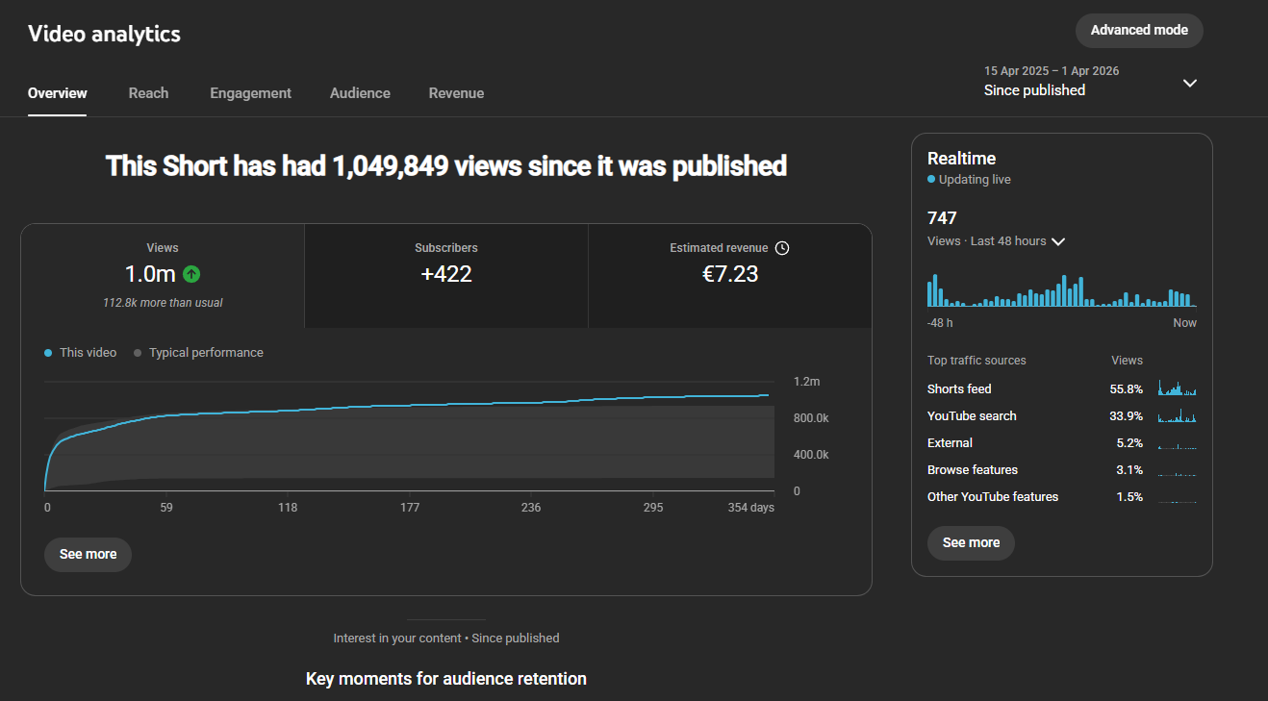Click the blue This video legend dot
This screenshot has width=1268, height=701.
tap(48, 353)
